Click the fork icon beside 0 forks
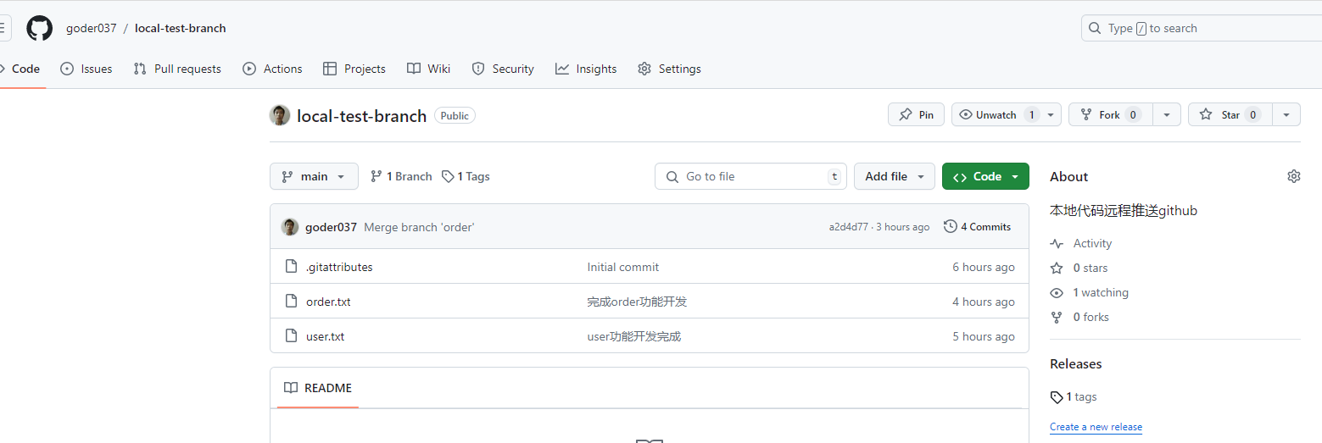 coord(1057,317)
